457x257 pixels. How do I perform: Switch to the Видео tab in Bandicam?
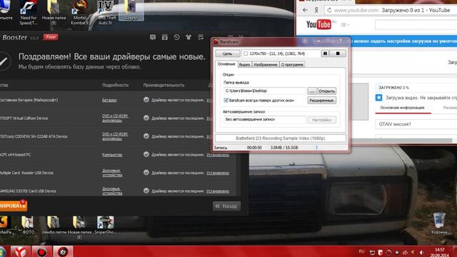coord(244,65)
